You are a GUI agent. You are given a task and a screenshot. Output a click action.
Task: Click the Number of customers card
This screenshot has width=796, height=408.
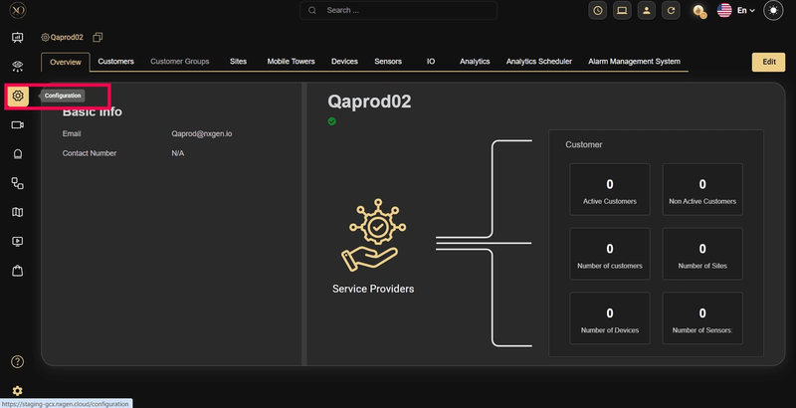pos(610,254)
